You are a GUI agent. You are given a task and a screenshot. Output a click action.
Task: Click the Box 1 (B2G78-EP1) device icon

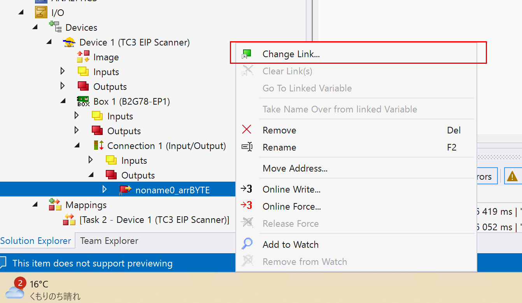(83, 102)
